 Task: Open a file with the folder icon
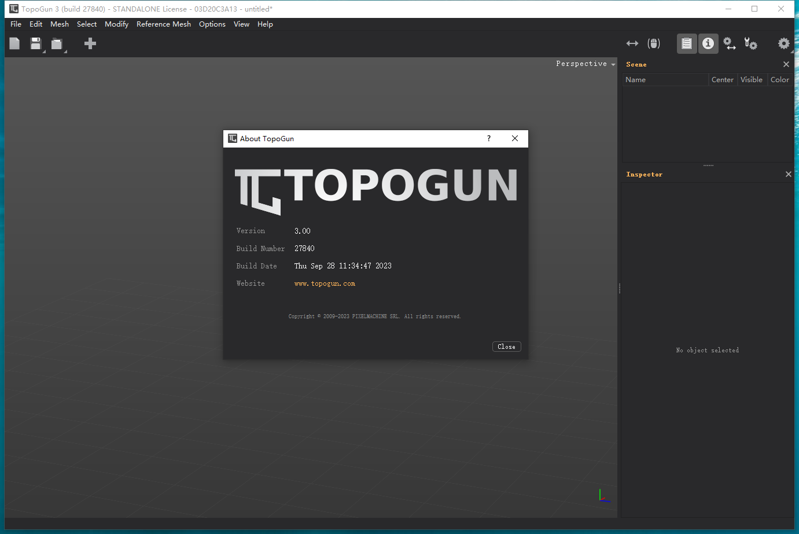click(x=57, y=43)
